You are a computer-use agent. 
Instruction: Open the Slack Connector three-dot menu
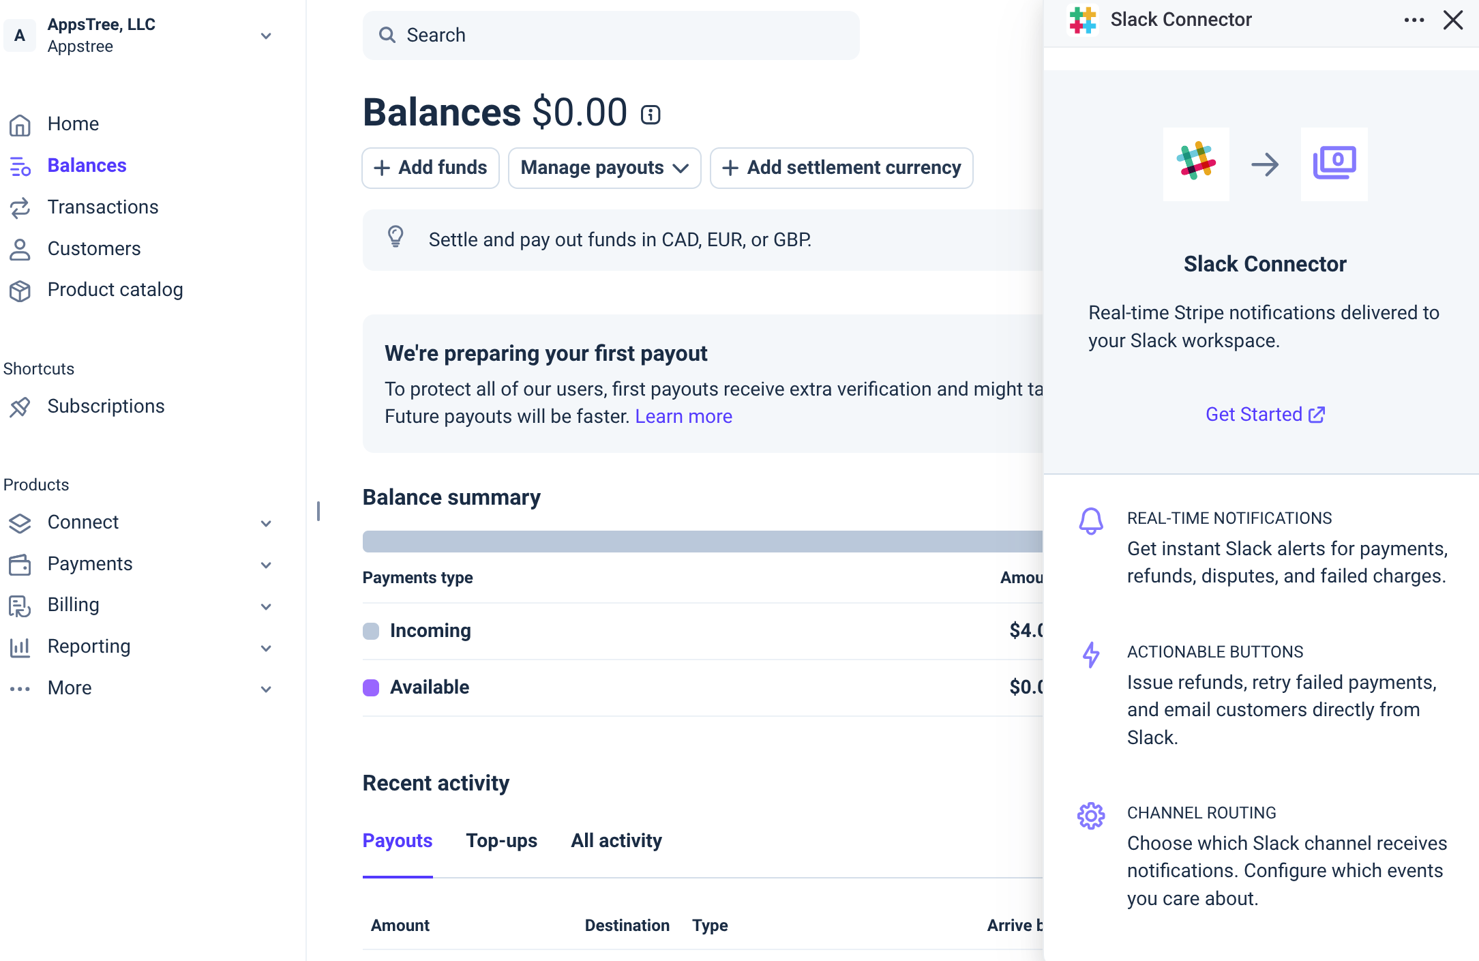tap(1414, 20)
